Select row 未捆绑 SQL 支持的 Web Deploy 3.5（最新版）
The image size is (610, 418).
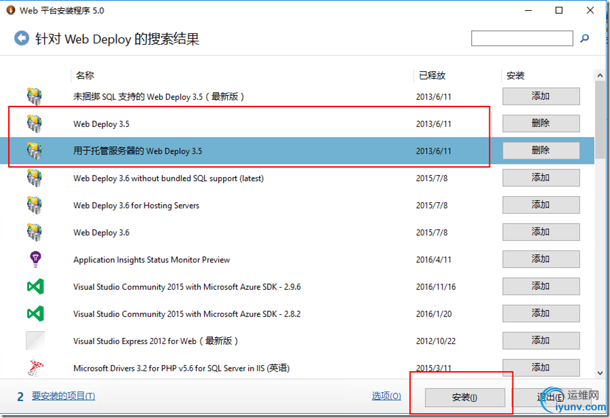click(x=159, y=96)
